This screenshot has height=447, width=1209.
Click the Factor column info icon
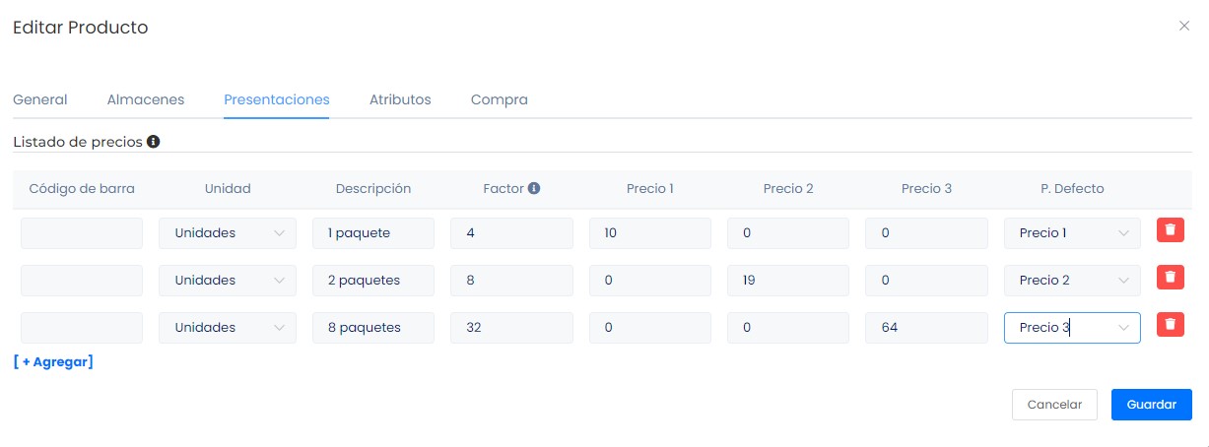point(534,188)
